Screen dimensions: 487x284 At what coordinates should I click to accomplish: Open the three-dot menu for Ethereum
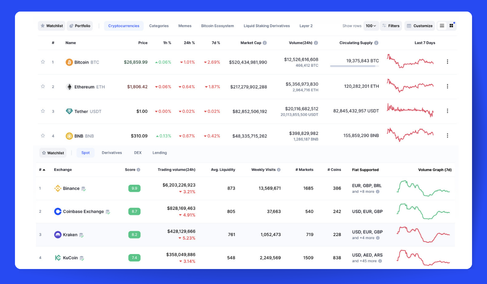447,87
